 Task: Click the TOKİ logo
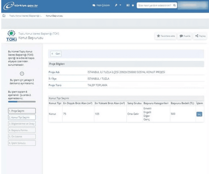pos(11,36)
